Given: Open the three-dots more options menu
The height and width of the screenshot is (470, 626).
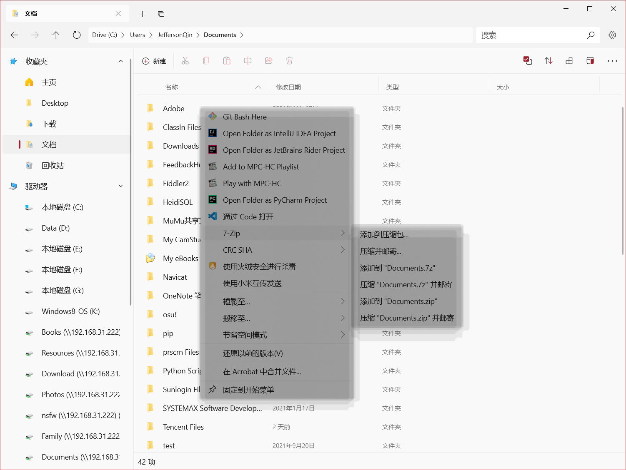Looking at the screenshot, I should click(x=612, y=61).
